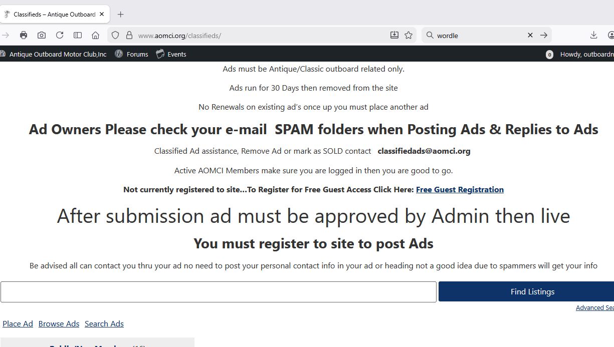Click into the listings search text field

click(218, 292)
